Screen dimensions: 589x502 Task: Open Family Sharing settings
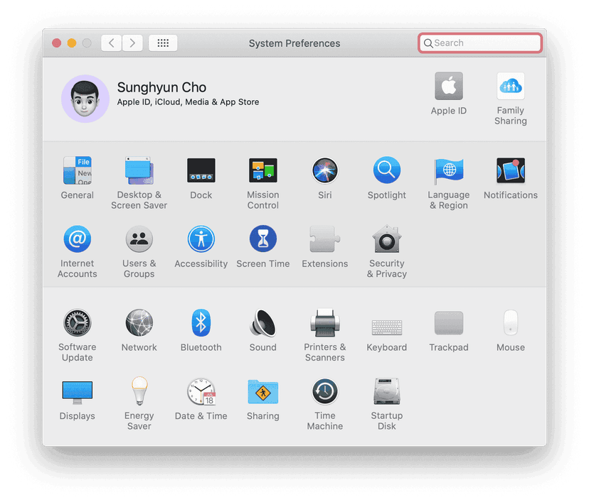tap(510, 87)
